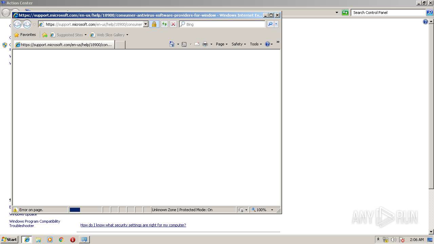
Task: Click the volume speaker tray icon
Action: click(x=393, y=240)
